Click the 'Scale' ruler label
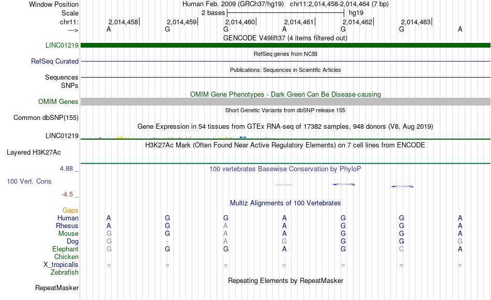Image resolution: width=491 pixels, height=300 pixels. coord(70,13)
